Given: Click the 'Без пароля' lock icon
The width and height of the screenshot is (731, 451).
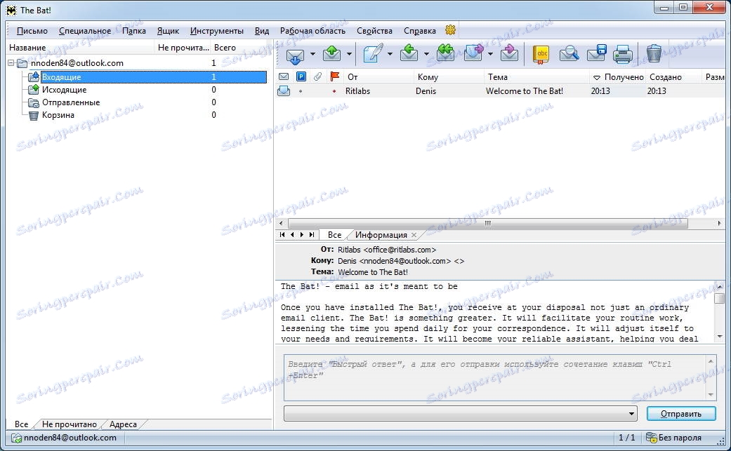Looking at the screenshot, I should point(651,438).
